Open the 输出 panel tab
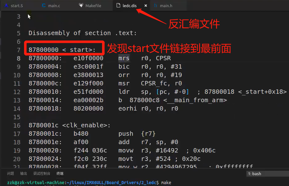The height and width of the screenshot is (186, 289). click(24, 174)
